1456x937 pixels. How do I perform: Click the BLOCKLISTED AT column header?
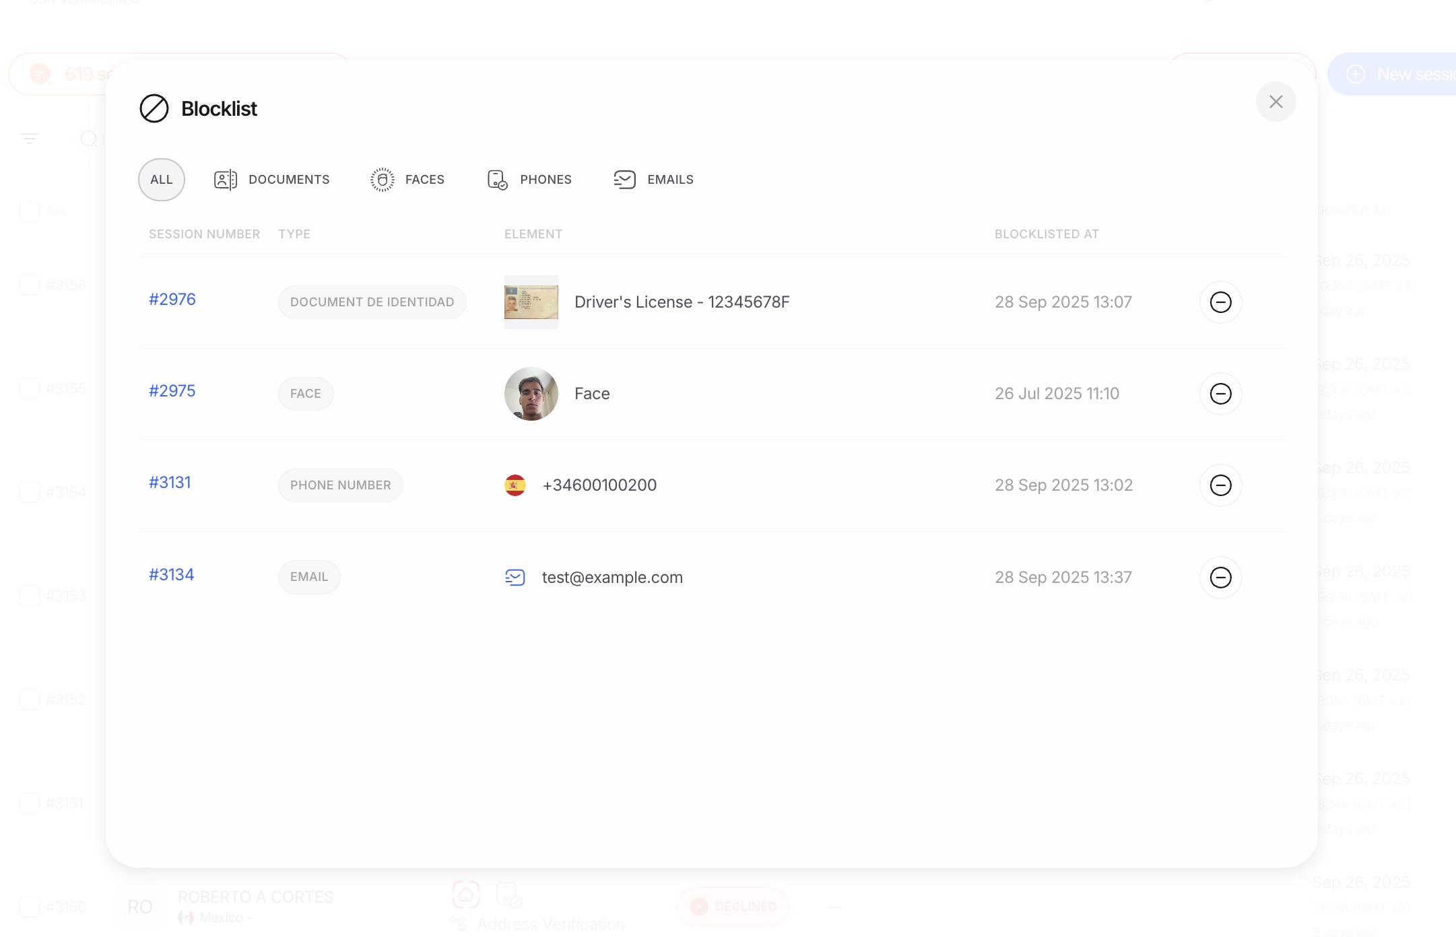point(1047,234)
